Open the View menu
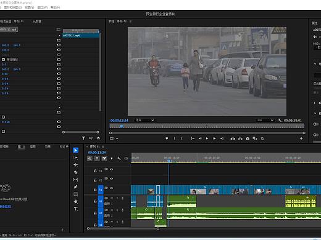This screenshot has width=321, height=240. click(x=30, y=7)
